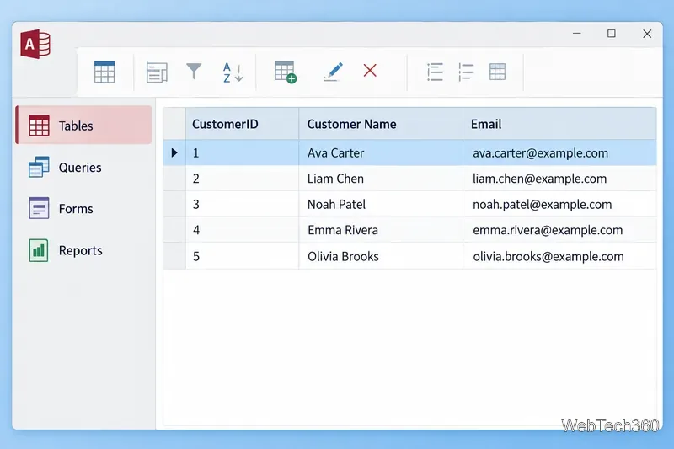Image resolution: width=674 pixels, height=449 pixels.
Task: Click CustomerID cell with value 3
Action: (242, 204)
